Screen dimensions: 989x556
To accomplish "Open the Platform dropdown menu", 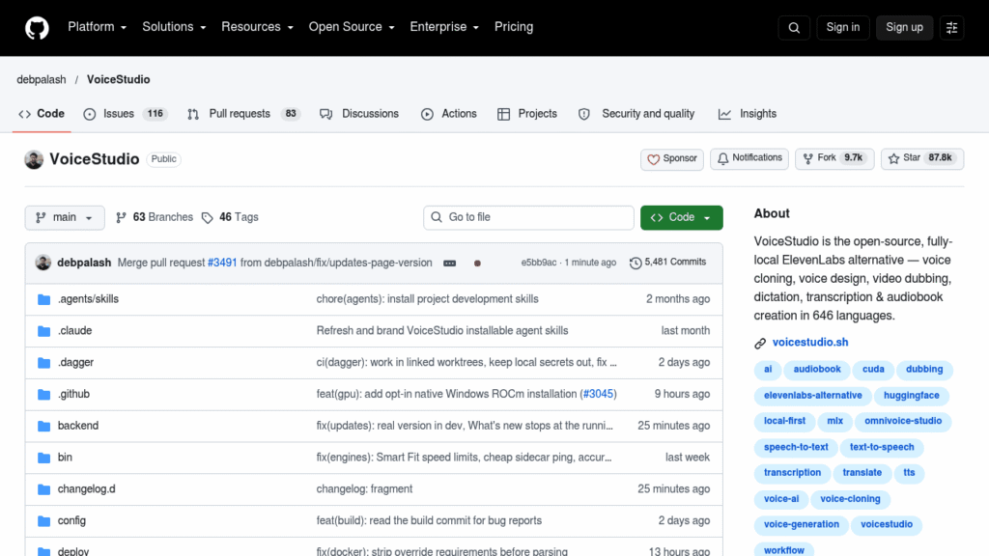I will [98, 27].
